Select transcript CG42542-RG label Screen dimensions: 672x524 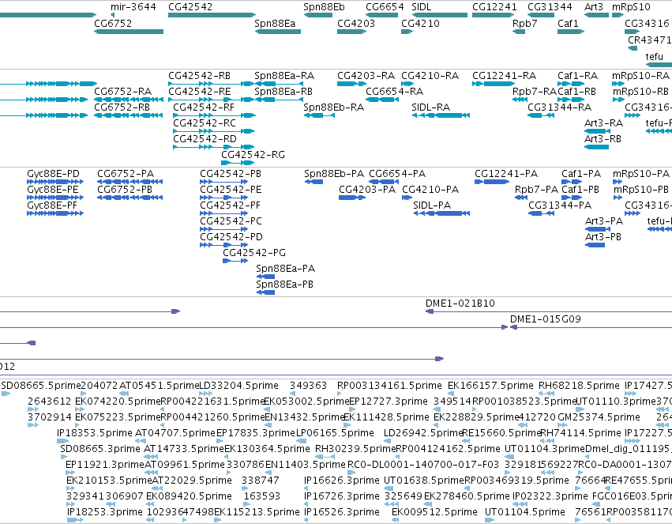253,154
